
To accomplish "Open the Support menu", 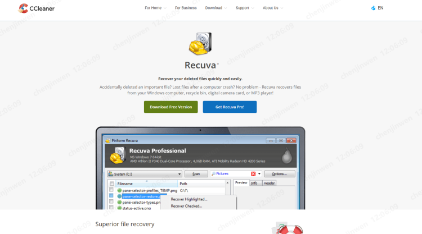I will [x=243, y=8].
